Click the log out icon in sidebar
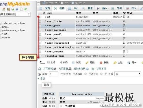 [x=8, y=9]
